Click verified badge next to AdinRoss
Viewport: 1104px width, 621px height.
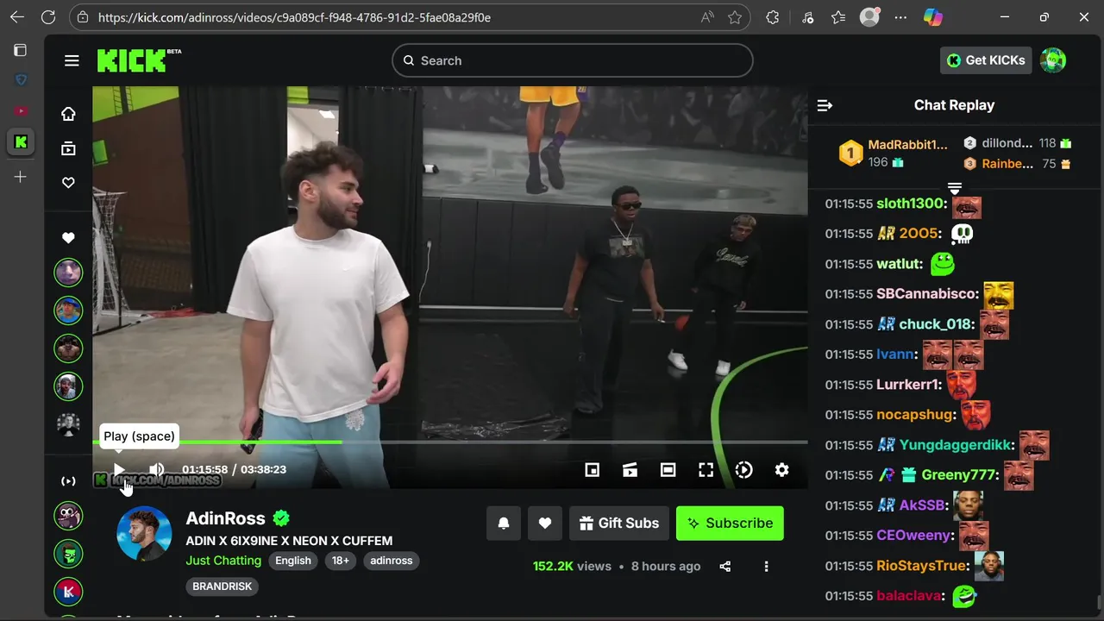(281, 518)
